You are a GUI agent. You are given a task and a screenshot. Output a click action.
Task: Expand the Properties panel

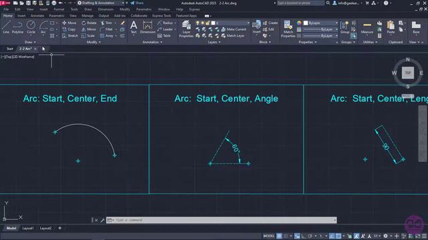(308, 42)
